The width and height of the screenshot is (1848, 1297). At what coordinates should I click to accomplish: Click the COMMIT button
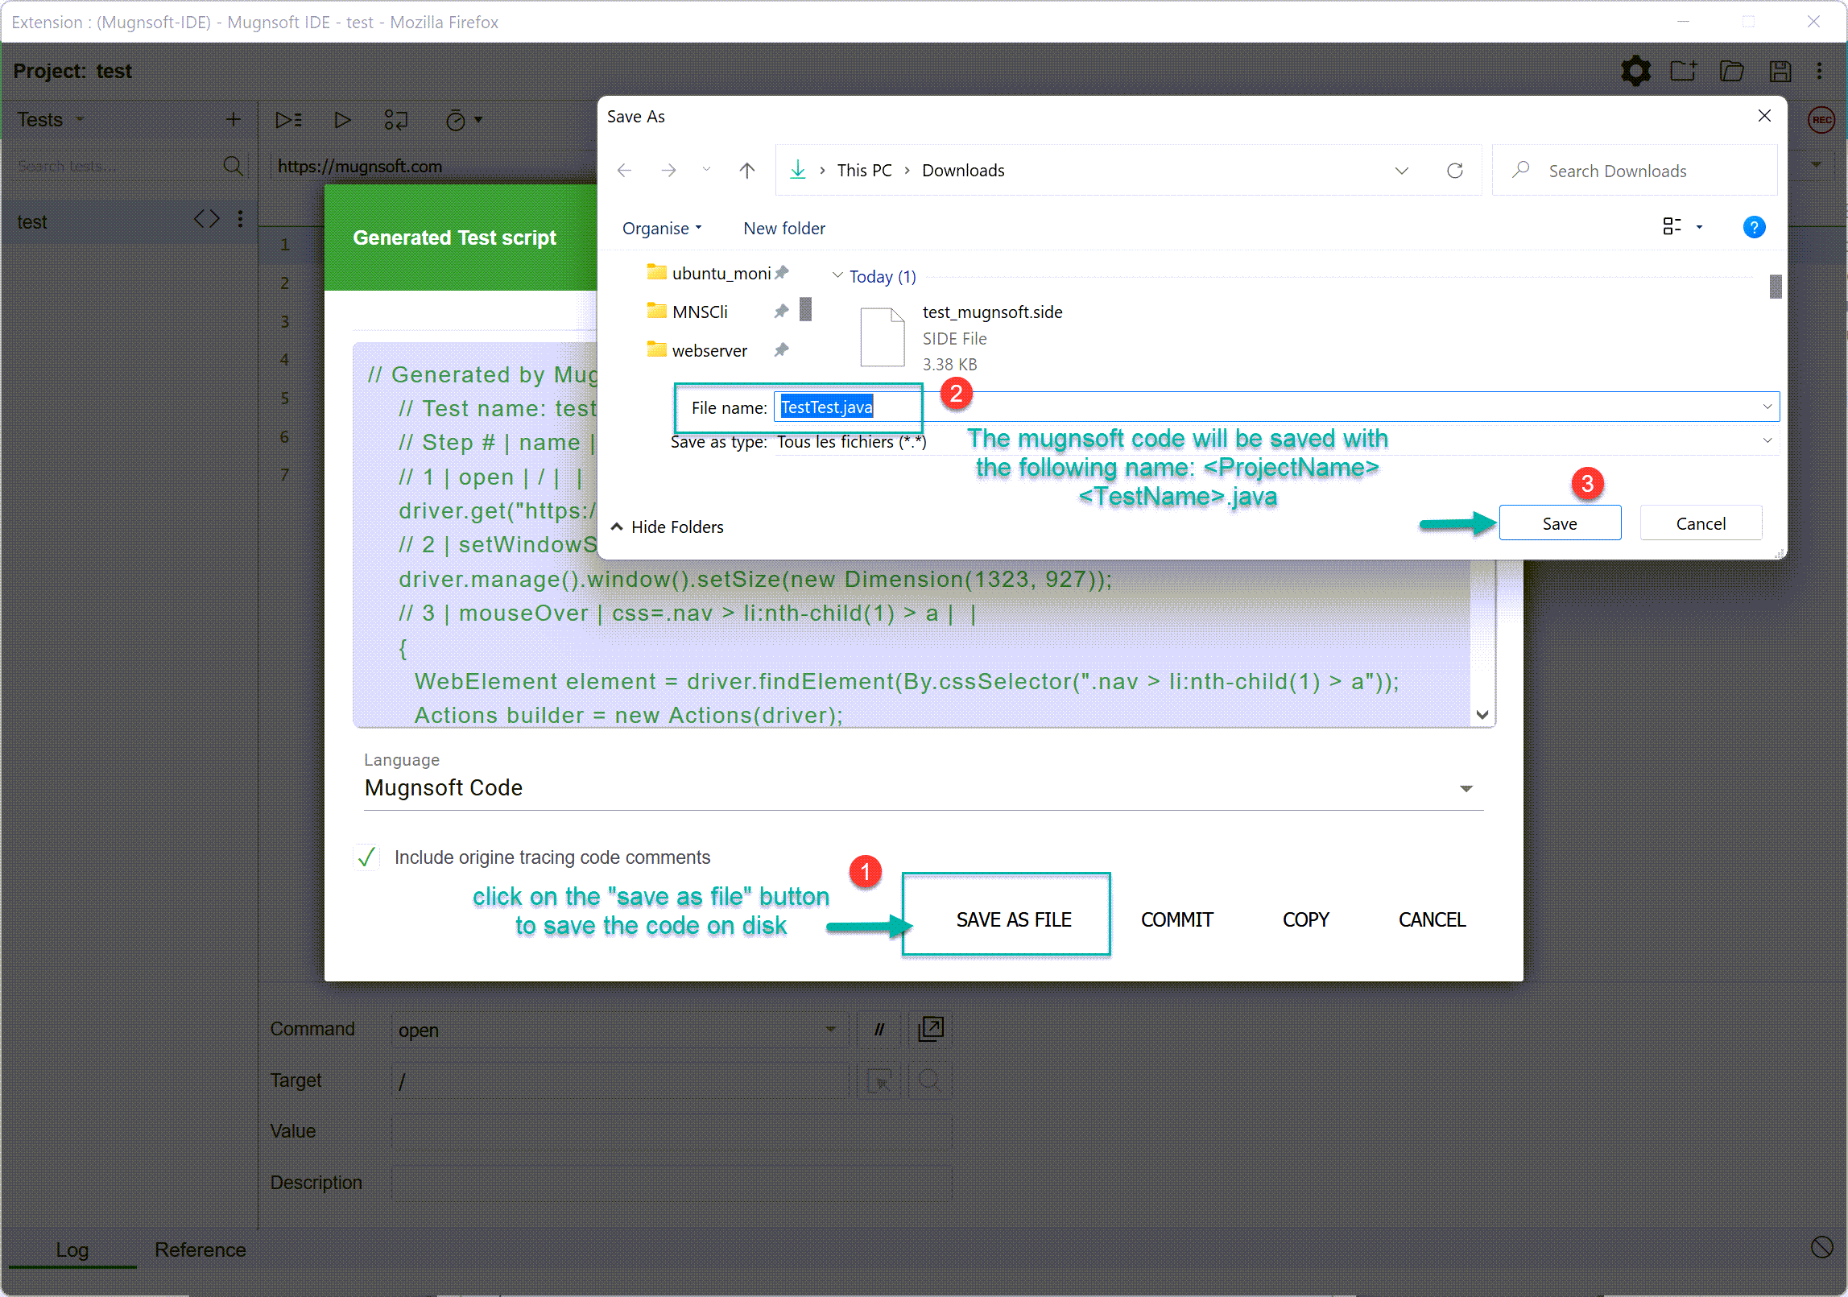coord(1176,919)
